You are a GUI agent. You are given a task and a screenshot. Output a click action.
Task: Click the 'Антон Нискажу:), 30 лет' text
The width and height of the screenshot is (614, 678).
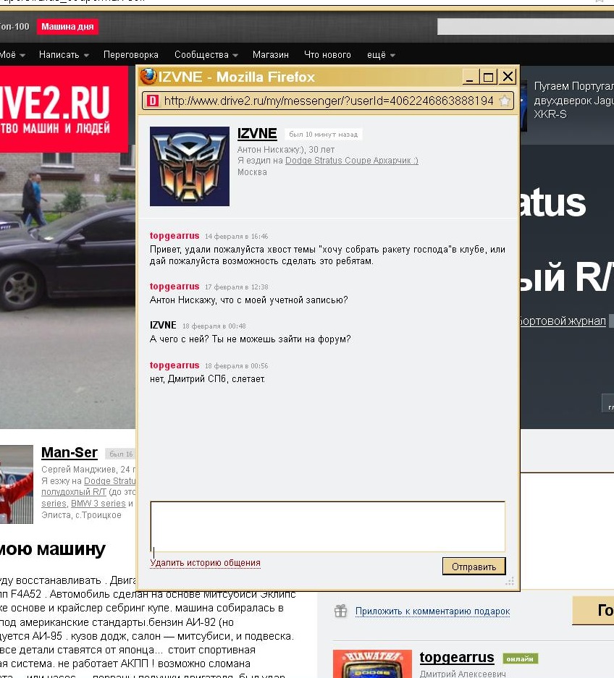point(286,150)
